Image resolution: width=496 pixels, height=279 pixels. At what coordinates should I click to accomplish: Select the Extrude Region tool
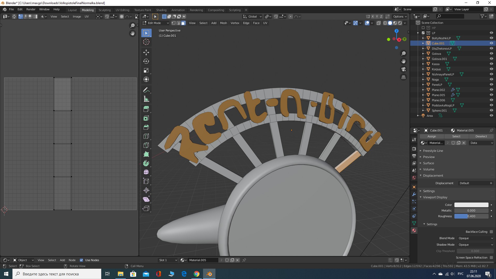146,109
